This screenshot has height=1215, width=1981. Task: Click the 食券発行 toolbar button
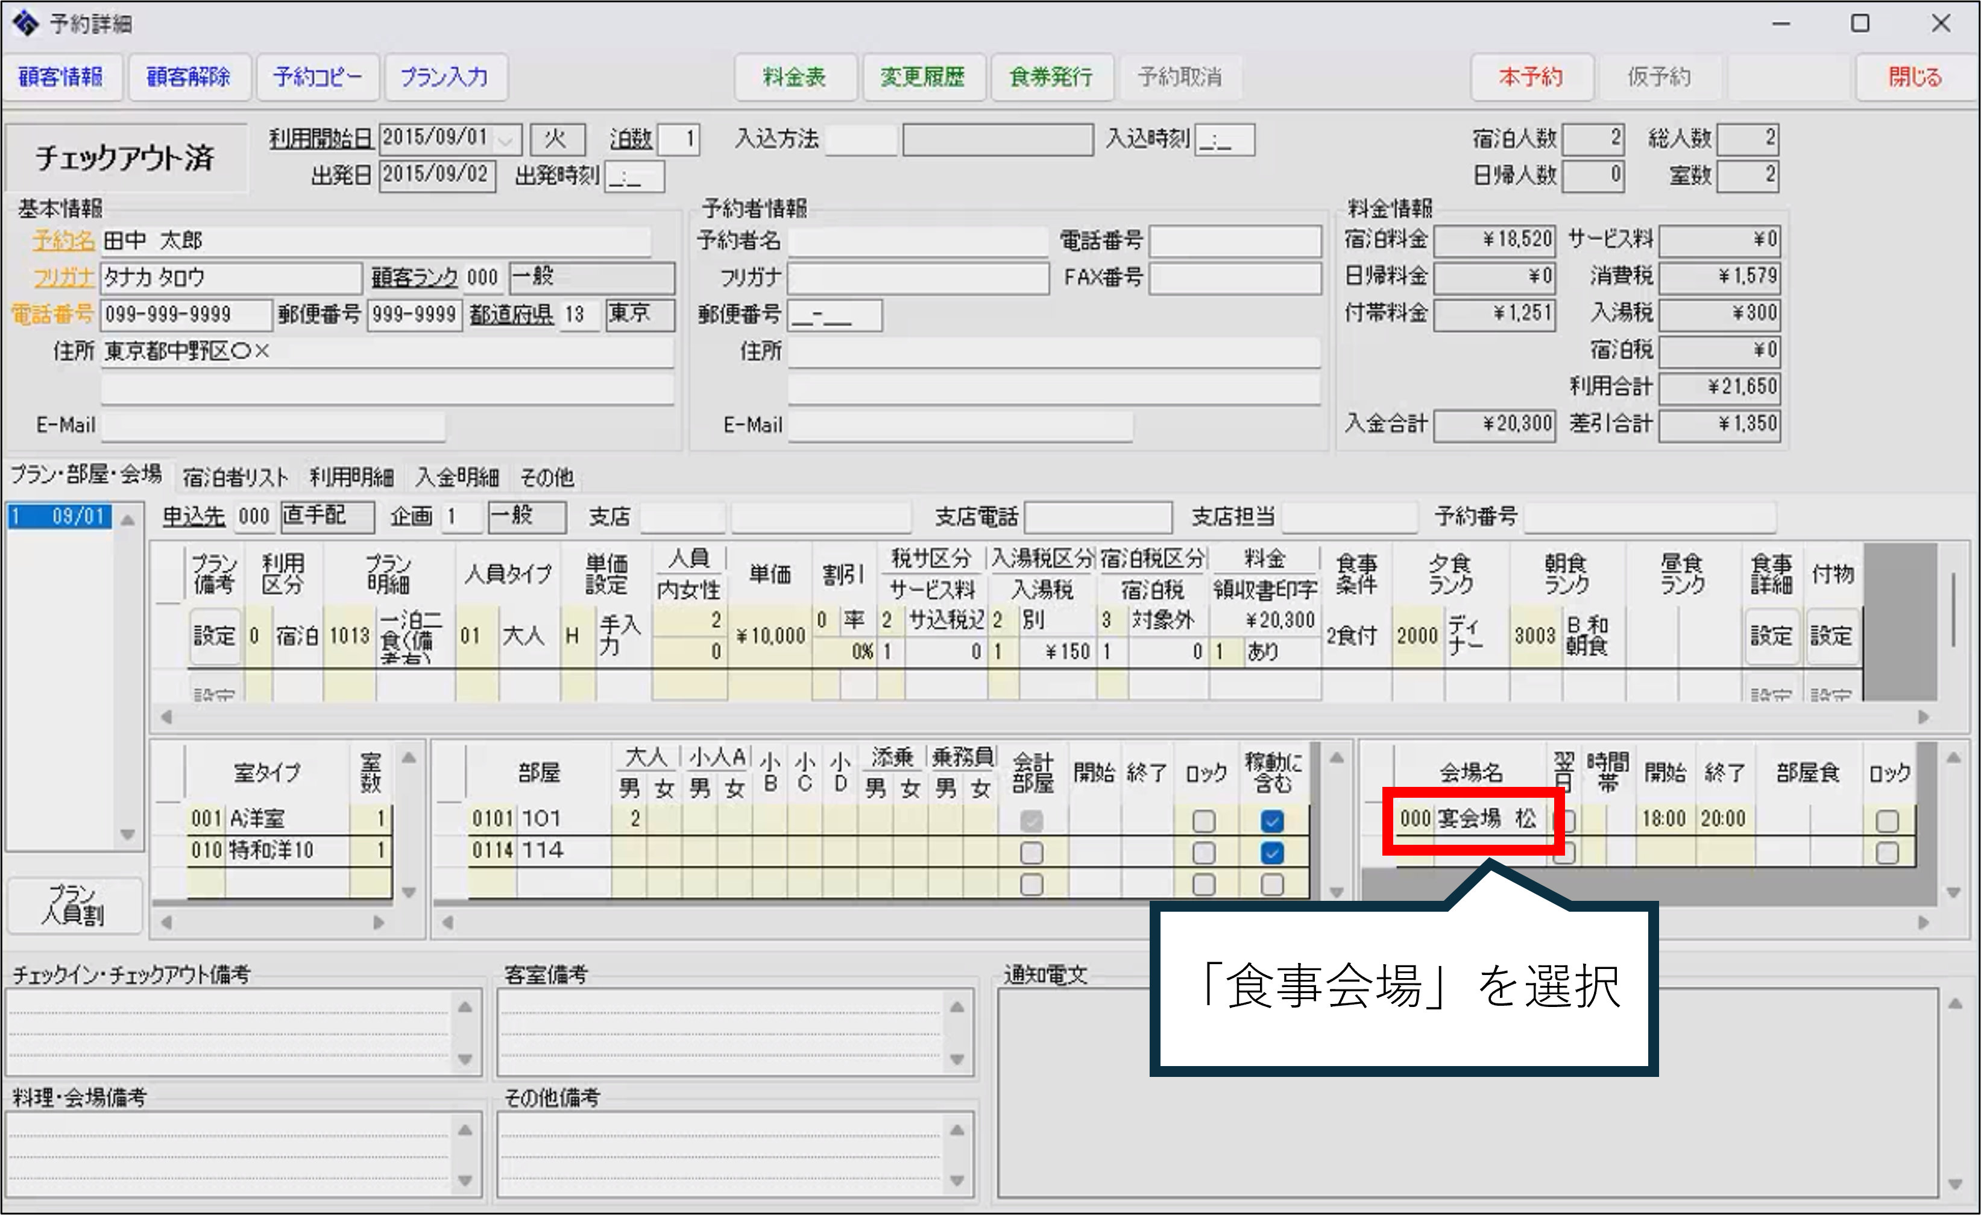(x=1051, y=77)
